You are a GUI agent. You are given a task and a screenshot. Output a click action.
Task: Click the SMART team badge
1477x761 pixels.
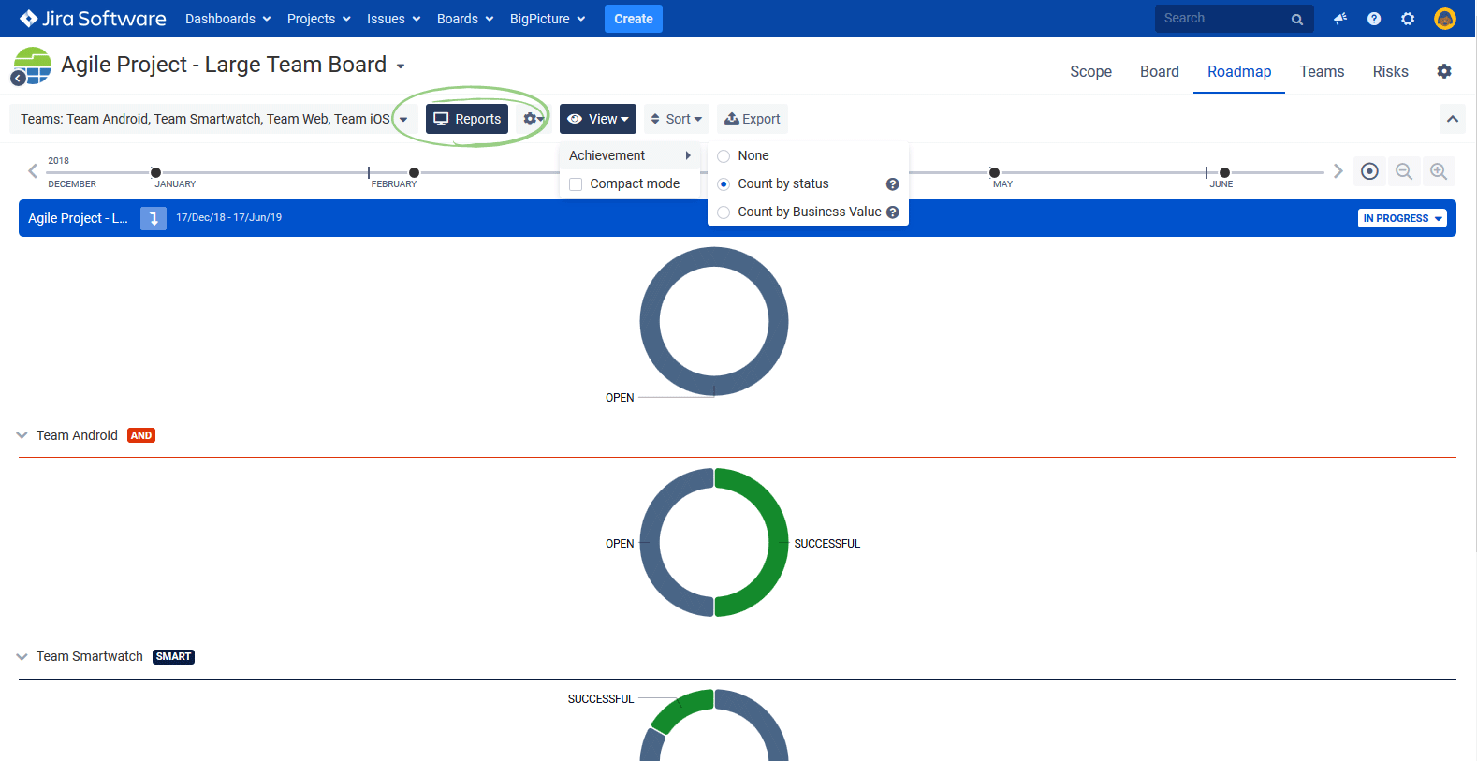[x=173, y=657]
